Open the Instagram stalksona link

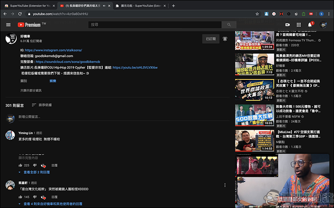pos(53,50)
